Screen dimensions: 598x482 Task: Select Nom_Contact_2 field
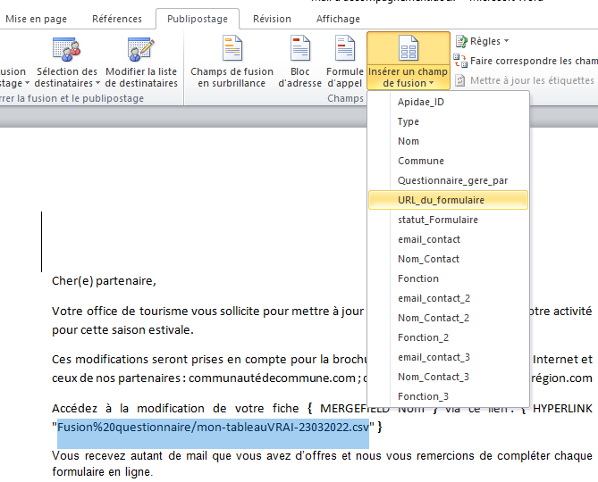tap(448, 318)
